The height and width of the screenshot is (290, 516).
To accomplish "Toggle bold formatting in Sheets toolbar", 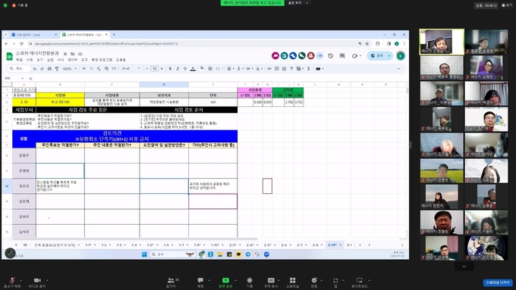I will 170,69.
